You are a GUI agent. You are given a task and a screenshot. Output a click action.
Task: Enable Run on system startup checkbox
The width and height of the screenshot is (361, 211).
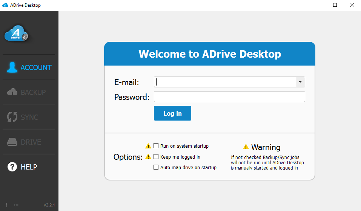point(156,146)
